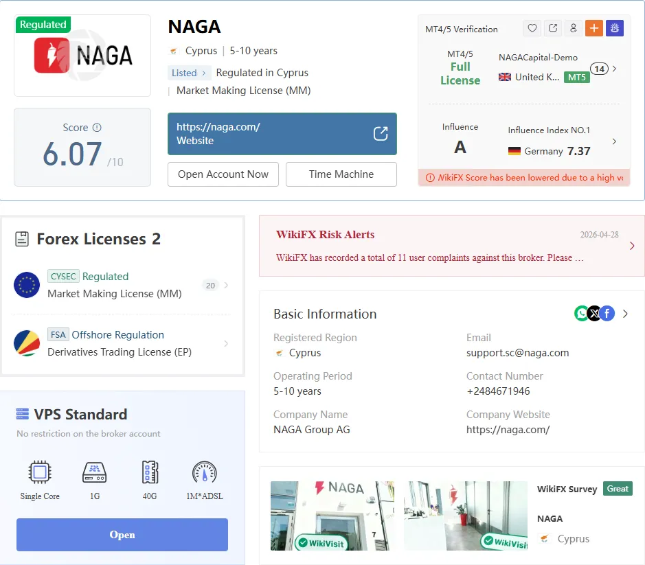Click the Great survey rating badge
The height and width of the screenshot is (565, 645).
pos(618,489)
